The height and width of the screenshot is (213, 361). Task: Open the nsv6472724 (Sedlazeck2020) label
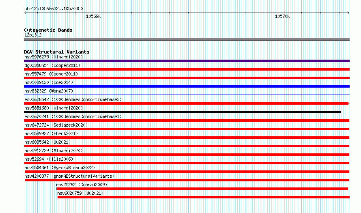point(56,125)
